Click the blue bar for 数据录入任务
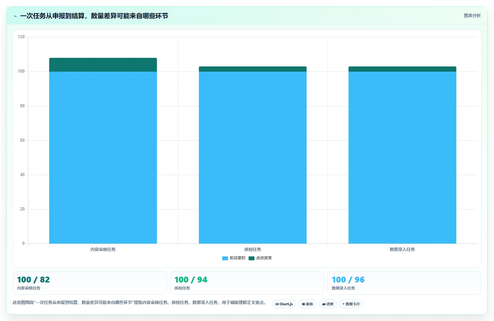 pos(402,157)
